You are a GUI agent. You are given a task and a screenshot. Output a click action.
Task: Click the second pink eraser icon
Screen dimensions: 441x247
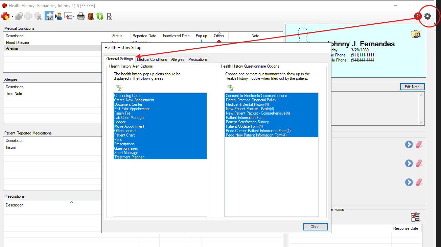419,163
